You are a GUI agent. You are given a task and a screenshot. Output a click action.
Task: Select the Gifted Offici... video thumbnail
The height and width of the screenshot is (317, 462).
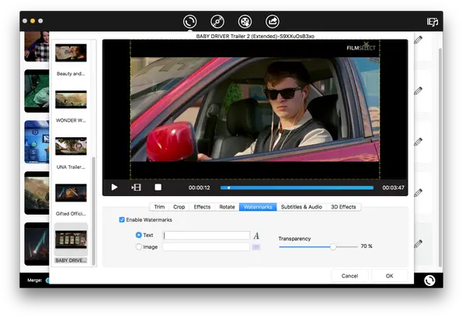pyautogui.click(x=71, y=193)
